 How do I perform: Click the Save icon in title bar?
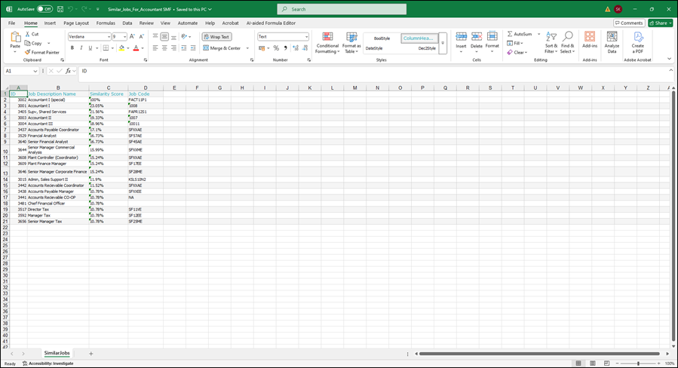tap(59, 9)
